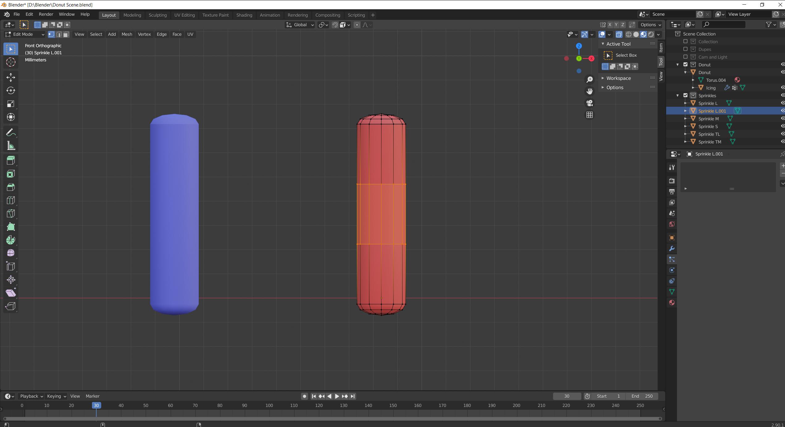Open the Mesh menu in the header
This screenshot has height=427, width=785.
[127, 34]
